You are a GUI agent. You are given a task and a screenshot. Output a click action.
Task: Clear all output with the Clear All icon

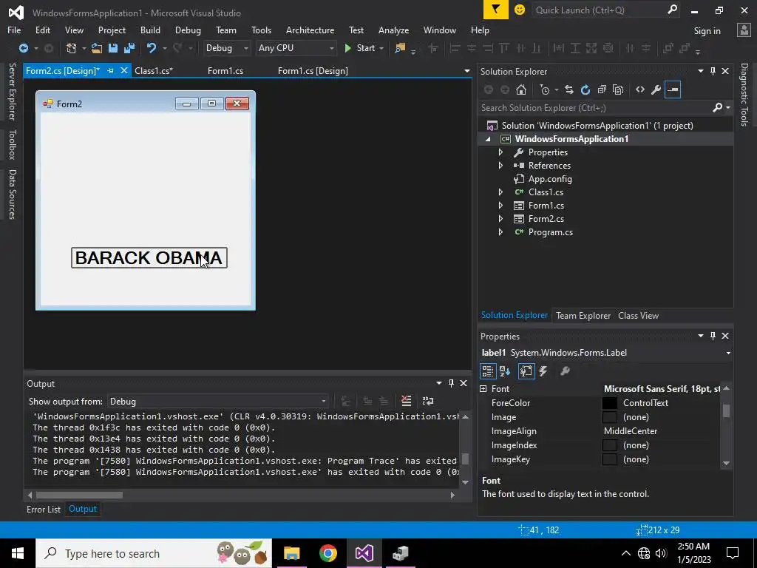click(406, 401)
